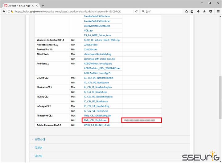Click the InCopy CS2 product name
222x163 pixels.
click(x=43, y=97)
